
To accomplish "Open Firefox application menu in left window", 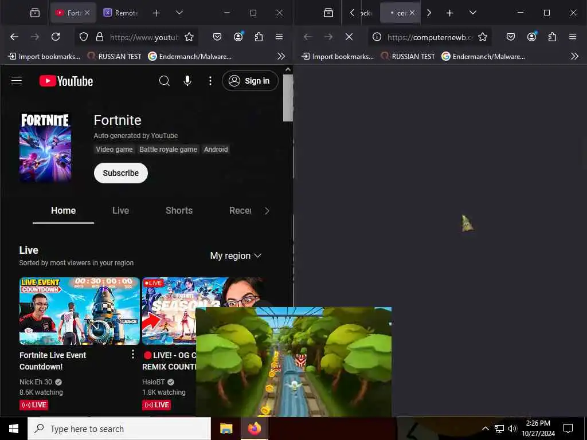I will (x=279, y=37).
